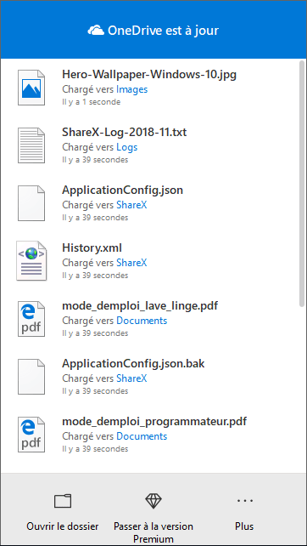This screenshot has height=546, width=307.
Task: Click the three-dots Plus icon
Action: [x=245, y=501]
